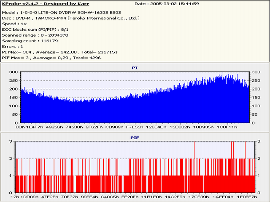This screenshot has width=270, height=202.
Task: Click the PI axis label 1C0F11h
Action: point(227,127)
